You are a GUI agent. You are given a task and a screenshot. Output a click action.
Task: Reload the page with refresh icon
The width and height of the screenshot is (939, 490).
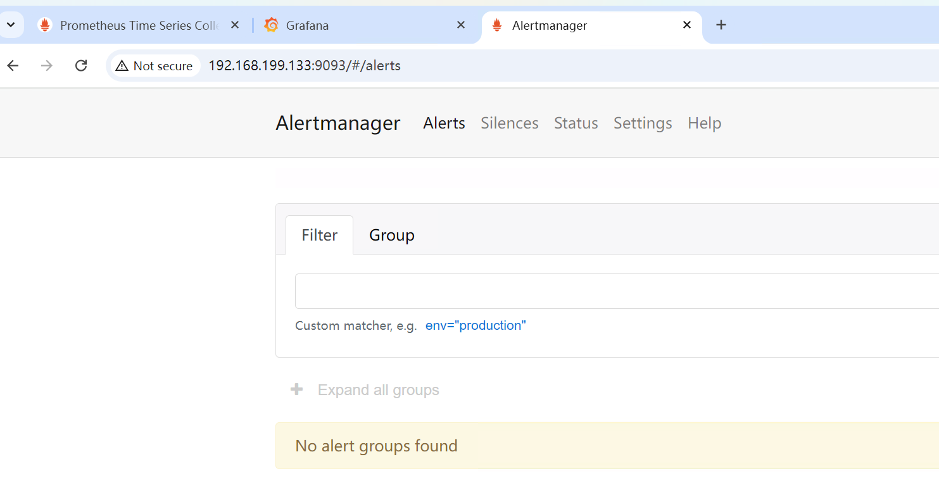click(x=81, y=66)
